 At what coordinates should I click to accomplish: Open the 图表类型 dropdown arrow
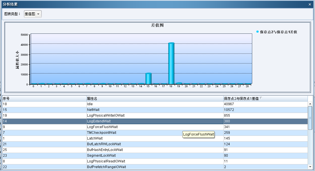point(38,14)
